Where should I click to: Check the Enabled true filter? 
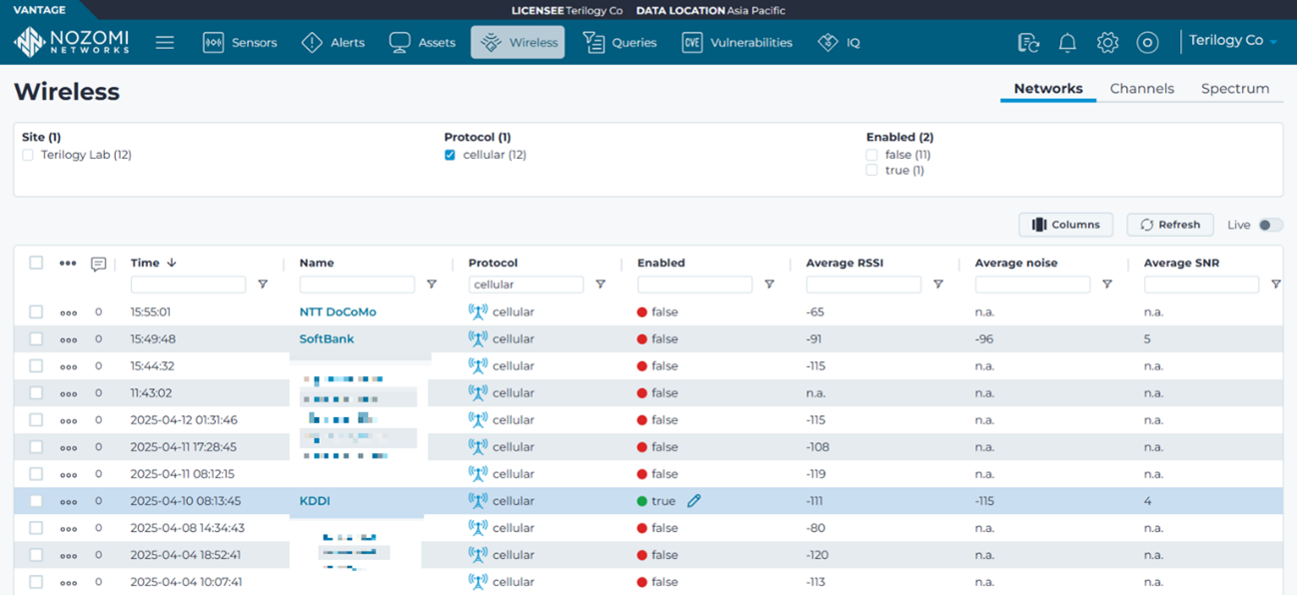871,171
